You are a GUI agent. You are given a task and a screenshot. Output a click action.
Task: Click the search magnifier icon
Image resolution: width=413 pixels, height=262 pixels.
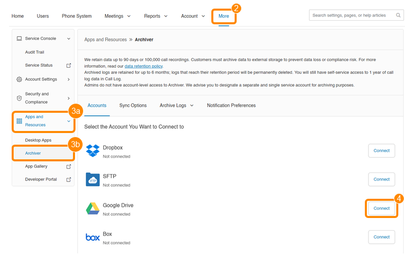pyautogui.click(x=398, y=16)
